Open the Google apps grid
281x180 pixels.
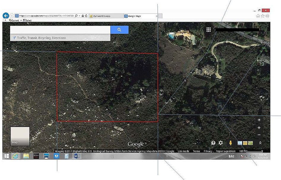(x=209, y=30)
